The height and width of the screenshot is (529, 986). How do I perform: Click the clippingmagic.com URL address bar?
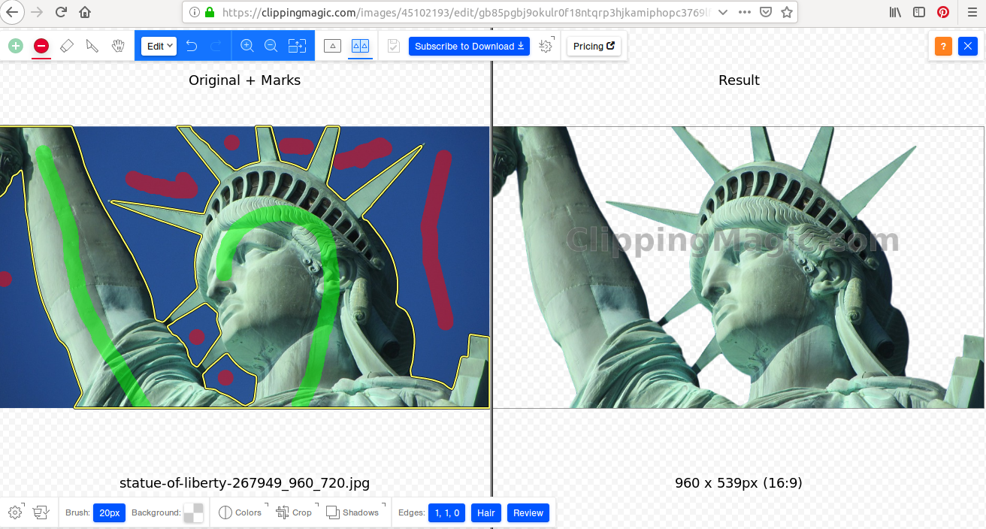tap(466, 12)
